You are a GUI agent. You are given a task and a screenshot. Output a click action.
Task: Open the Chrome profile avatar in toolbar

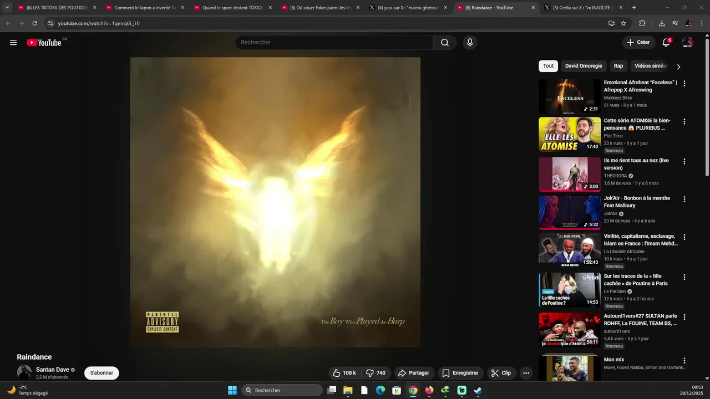point(688,23)
